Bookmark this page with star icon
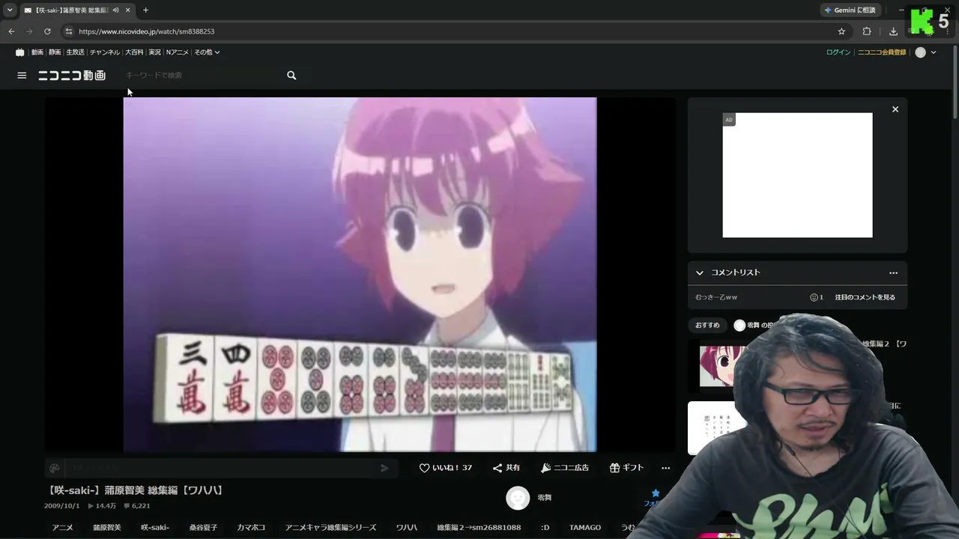The height and width of the screenshot is (539, 959). tap(841, 31)
